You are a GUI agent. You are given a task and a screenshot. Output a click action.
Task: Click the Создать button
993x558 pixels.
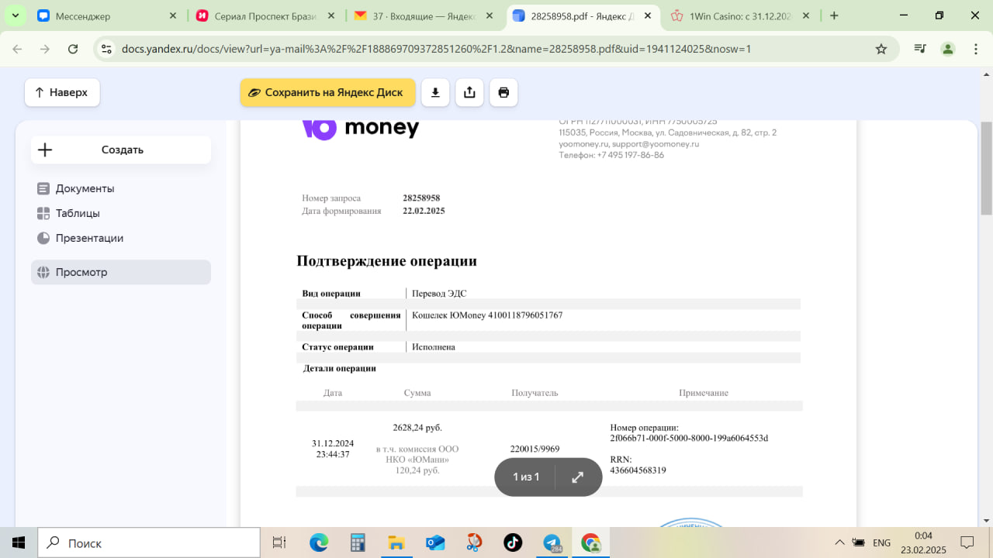point(121,150)
